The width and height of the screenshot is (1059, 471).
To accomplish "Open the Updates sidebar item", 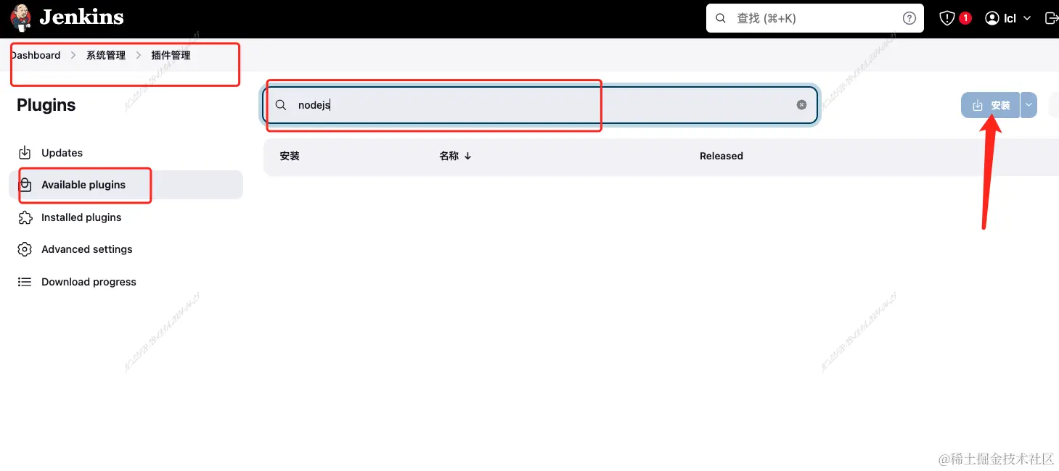I will tap(126, 153).
